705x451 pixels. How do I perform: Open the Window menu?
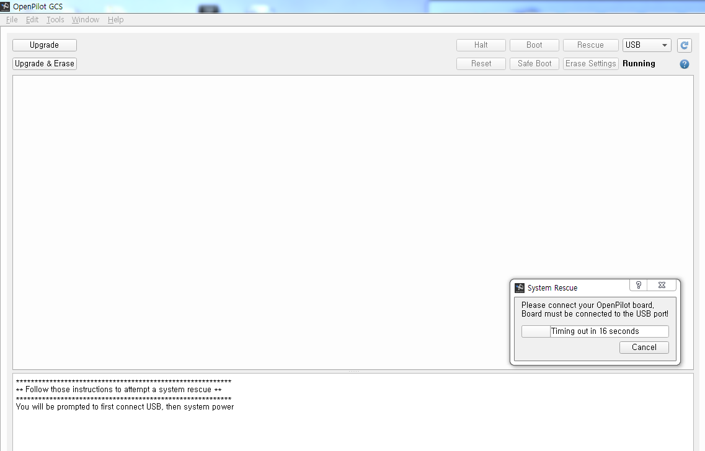[86, 20]
